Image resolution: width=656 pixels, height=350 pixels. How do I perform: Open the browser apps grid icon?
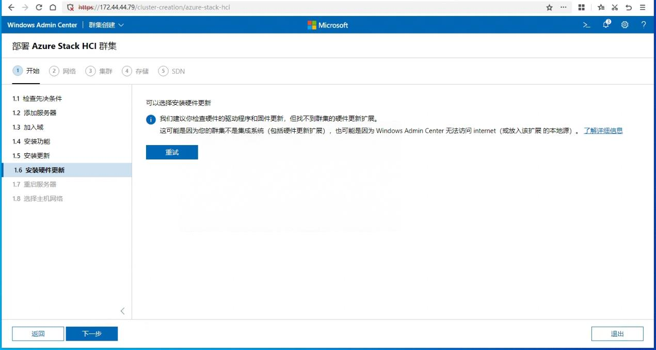point(582,8)
